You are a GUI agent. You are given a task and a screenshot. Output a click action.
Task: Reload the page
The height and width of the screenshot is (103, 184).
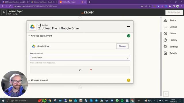click(x=10, y=6)
